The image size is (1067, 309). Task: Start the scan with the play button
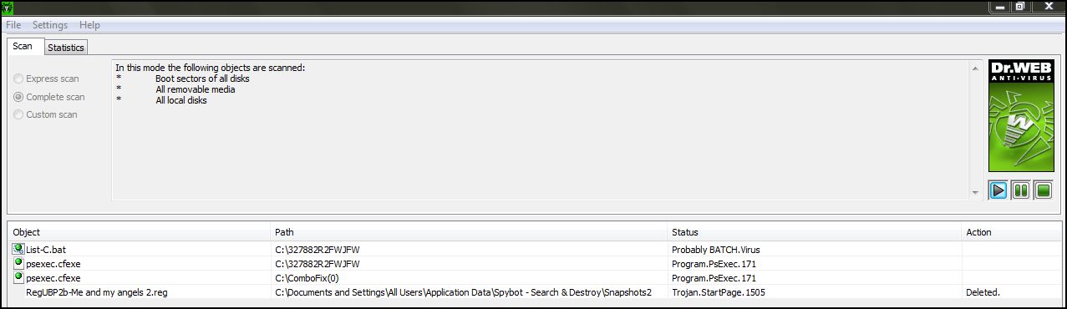click(998, 190)
